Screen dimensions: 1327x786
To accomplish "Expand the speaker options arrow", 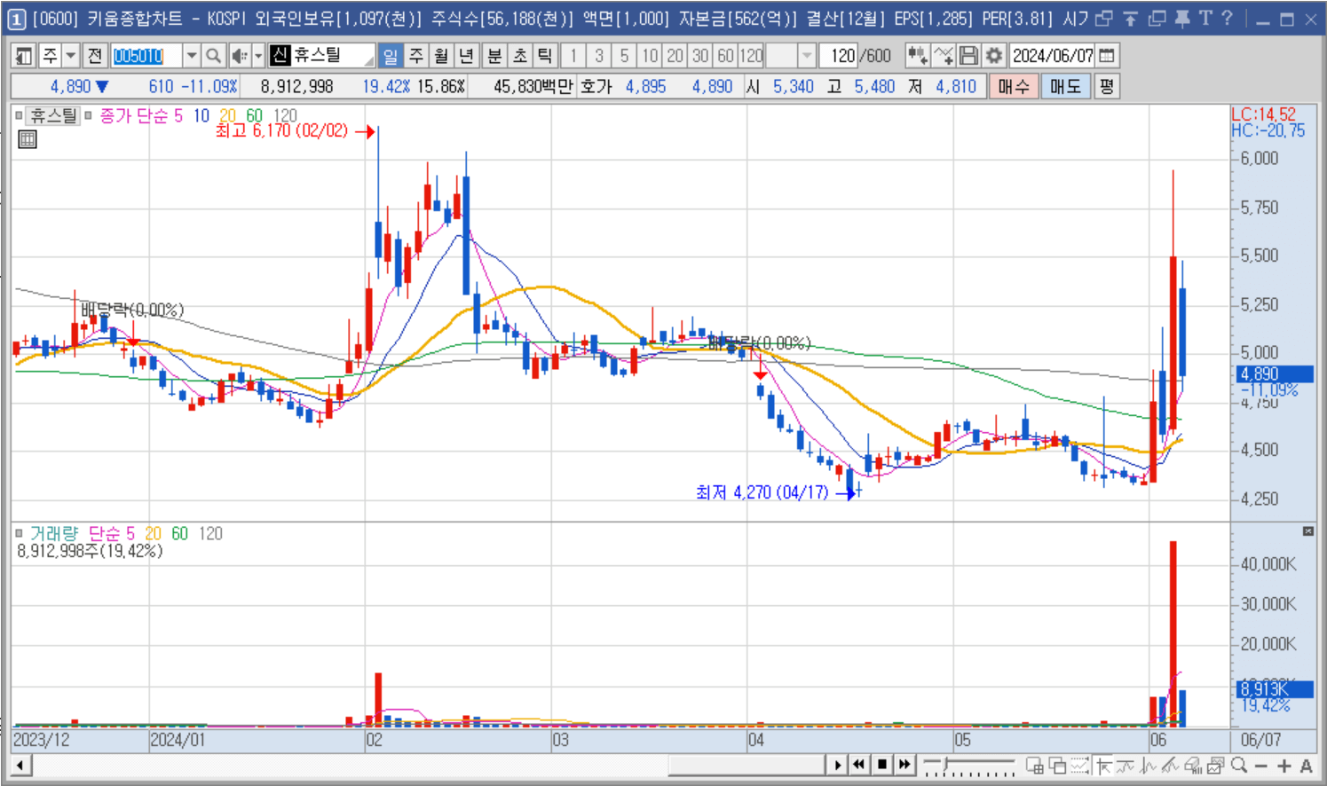I will pyautogui.click(x=258, y=56).
